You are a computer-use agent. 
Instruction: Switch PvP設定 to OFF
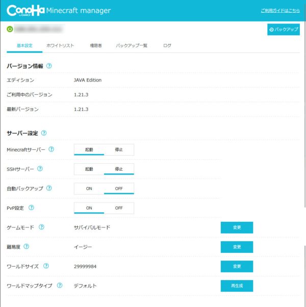tap(119, 208)
